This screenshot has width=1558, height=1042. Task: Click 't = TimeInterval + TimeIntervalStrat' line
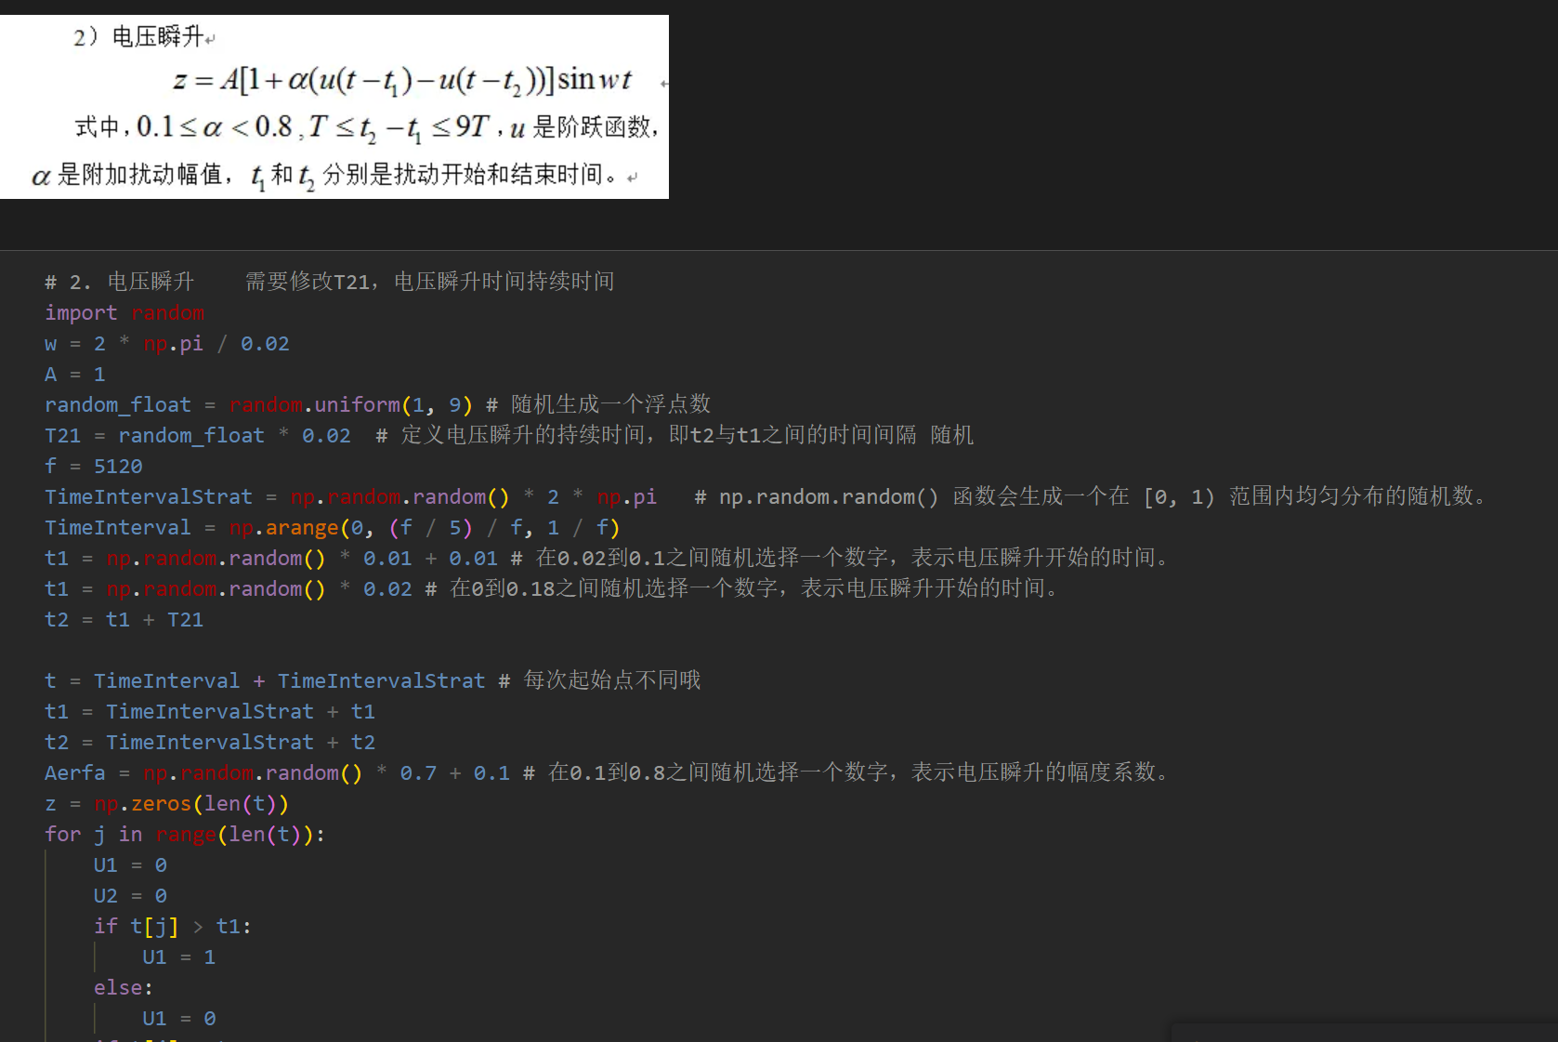point(265,681)
